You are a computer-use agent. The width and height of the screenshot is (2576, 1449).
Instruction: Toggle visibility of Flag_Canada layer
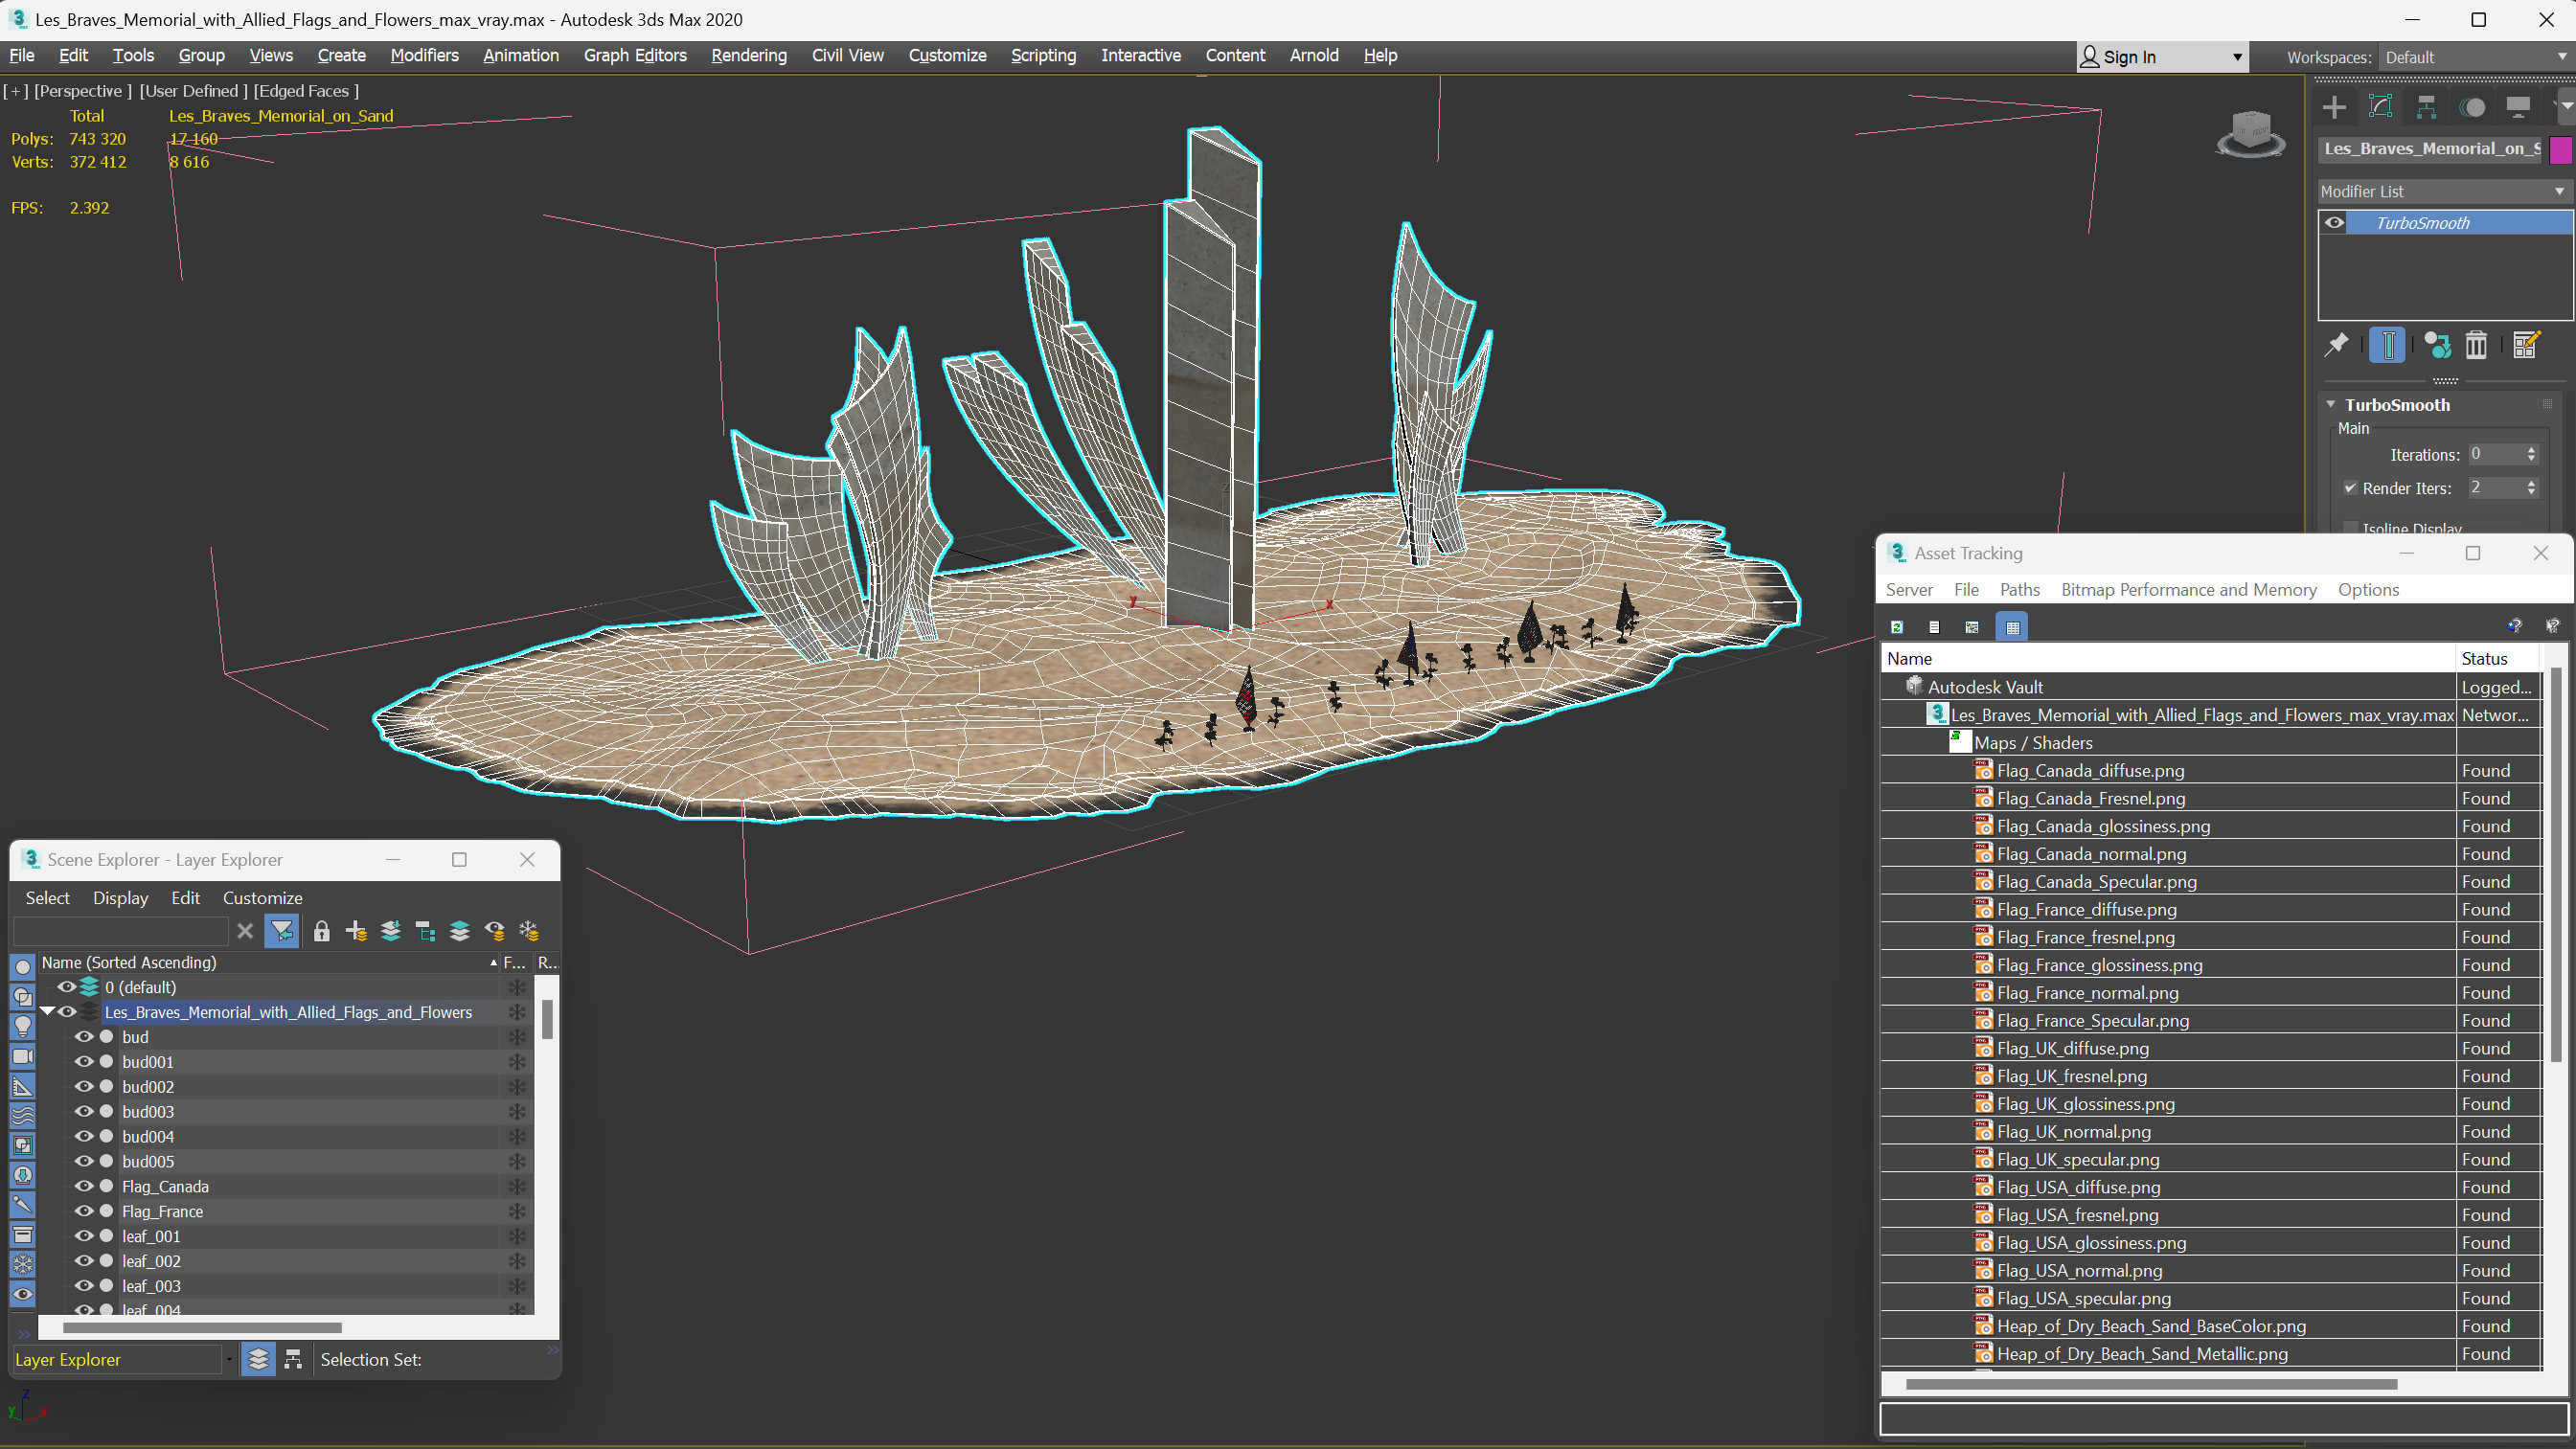click(81, 1186)
